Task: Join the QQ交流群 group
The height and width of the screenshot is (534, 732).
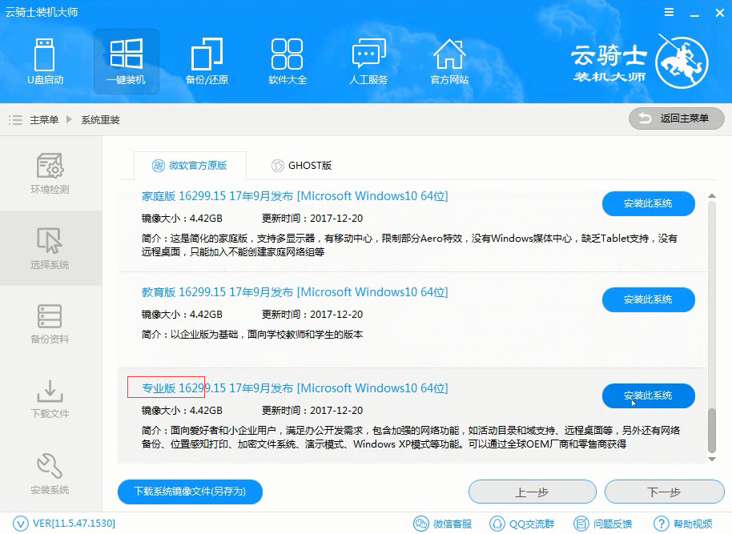Action: point(531,523)
